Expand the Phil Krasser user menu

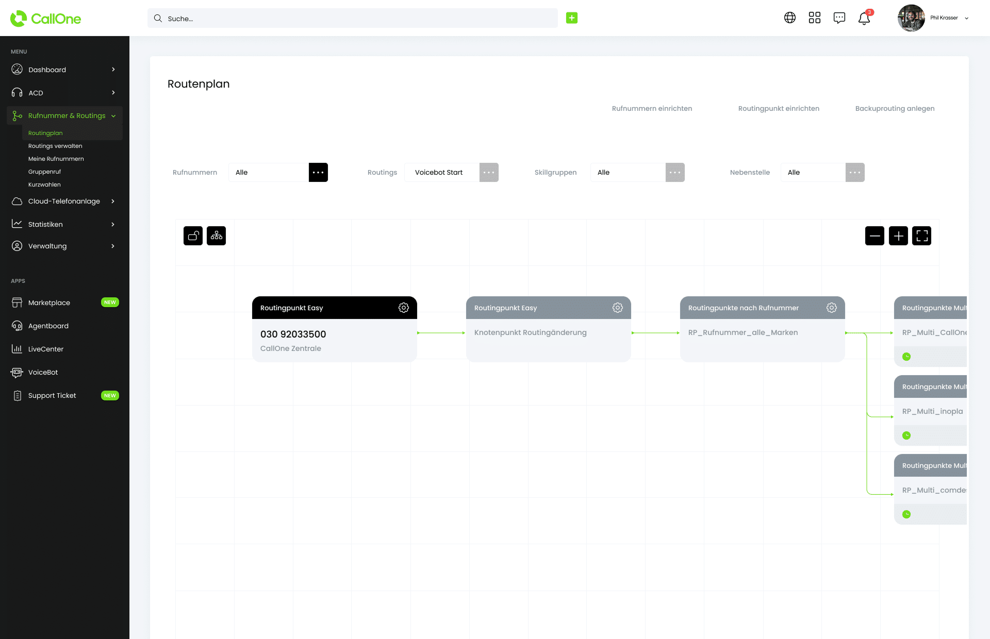(966, 18)
